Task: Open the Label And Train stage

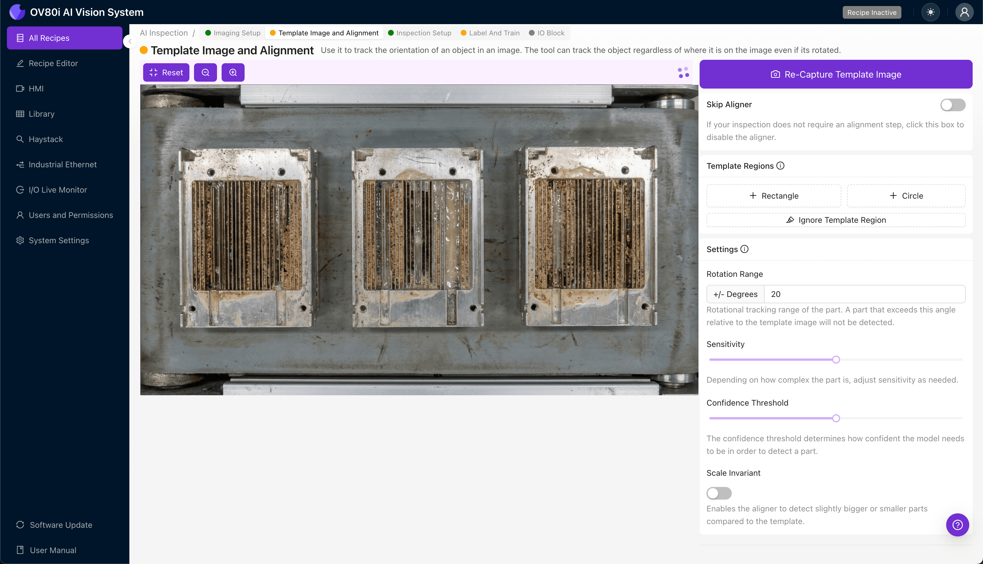Action: 490,33
